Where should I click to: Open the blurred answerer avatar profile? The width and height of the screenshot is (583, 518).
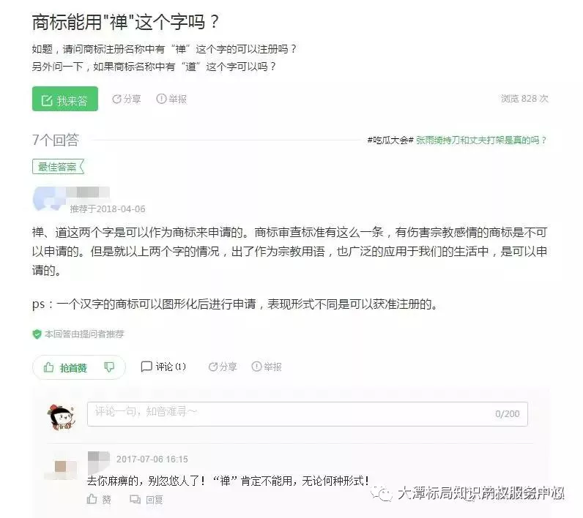click(48, 199)
